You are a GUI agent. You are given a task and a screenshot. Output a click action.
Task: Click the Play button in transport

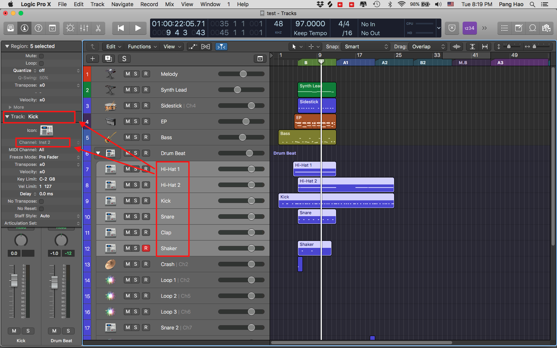point(138,28)
